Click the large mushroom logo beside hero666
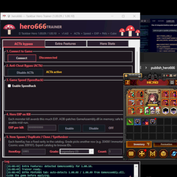 pyautogui.click(x=9, y=29)
